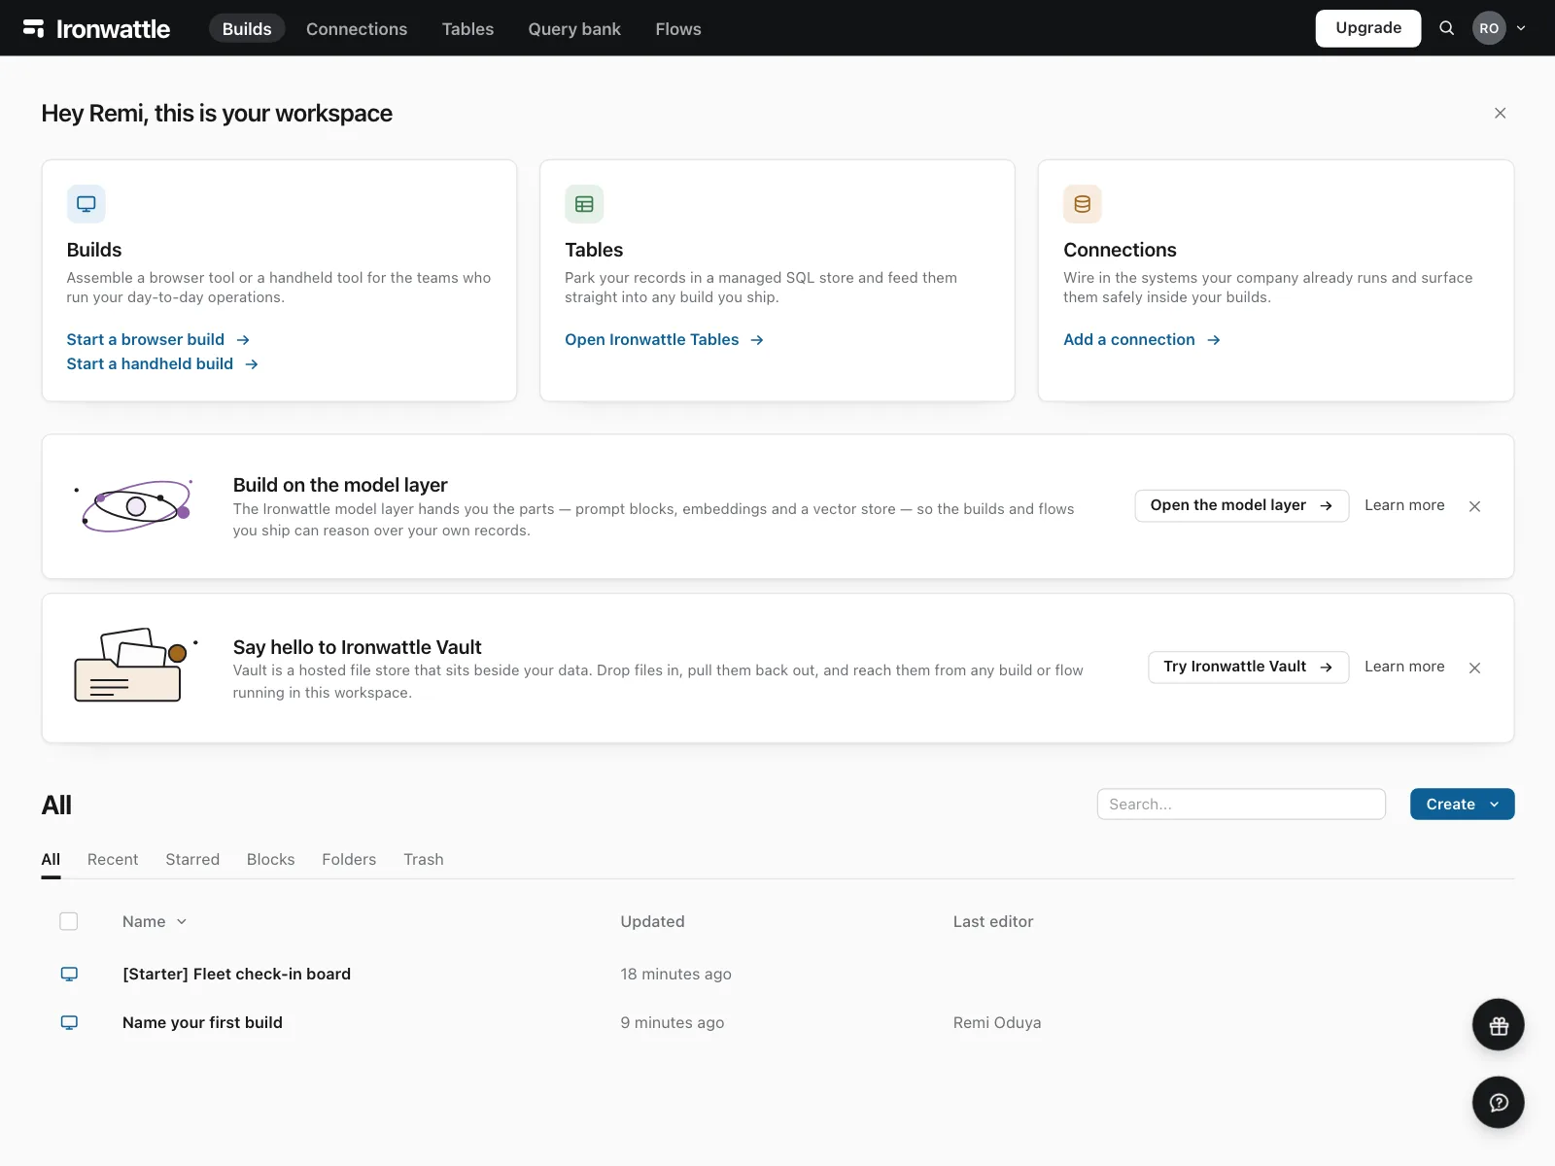
Task: Open the gift icon floating button
Action: [1498, 1025]
